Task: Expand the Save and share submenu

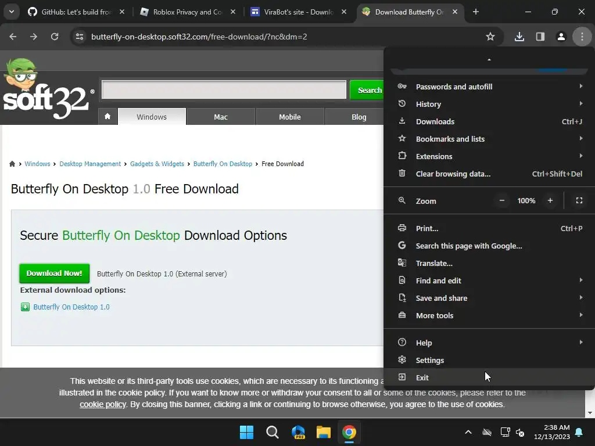Action: (x=489, y=298)
